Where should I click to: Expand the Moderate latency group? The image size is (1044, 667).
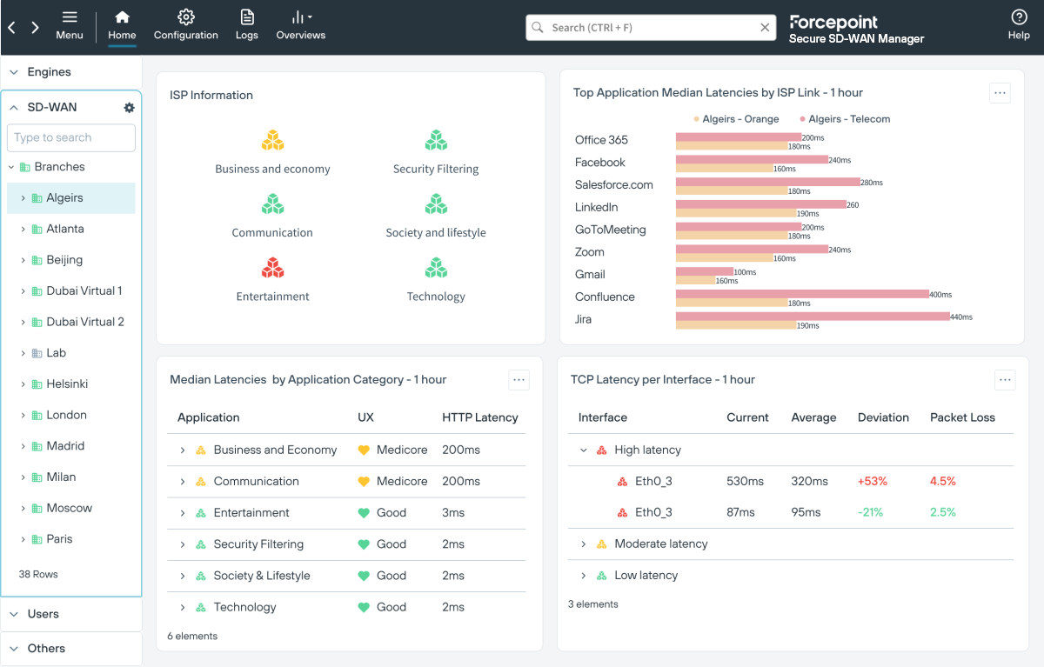(584, 544)
